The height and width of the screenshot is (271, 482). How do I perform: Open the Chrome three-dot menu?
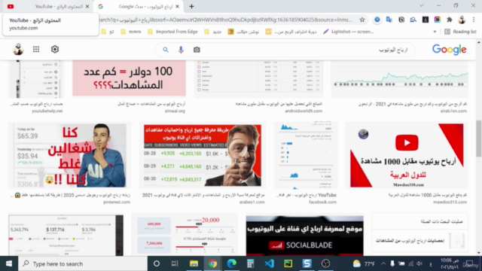click(x=474, y=20)
